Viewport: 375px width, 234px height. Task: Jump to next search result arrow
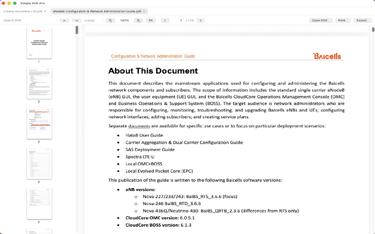(x=77, y=21)
